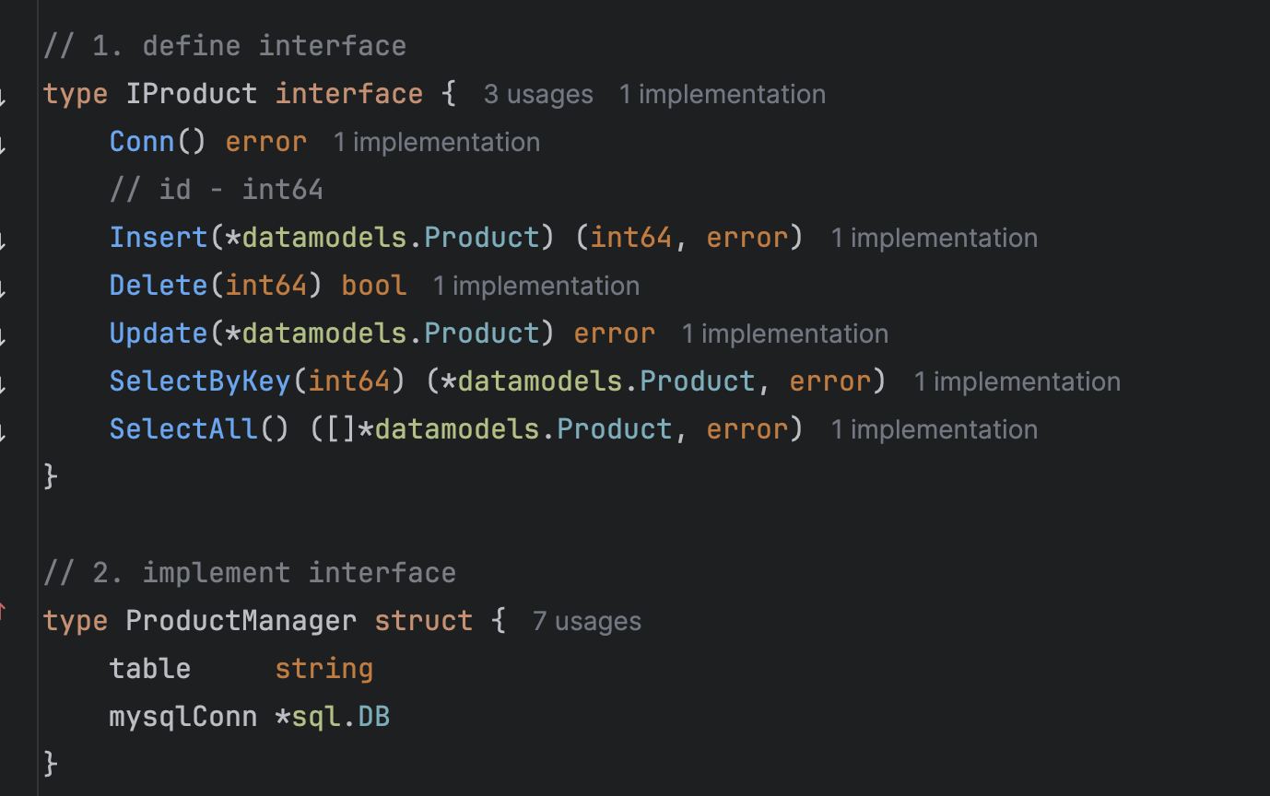The height and width of the screenshot is (796, 1270).
Task: Click the Delete method name
Action: click(x=159, y=286)
